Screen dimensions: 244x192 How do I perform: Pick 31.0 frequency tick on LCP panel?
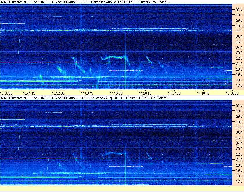[239, 106]
